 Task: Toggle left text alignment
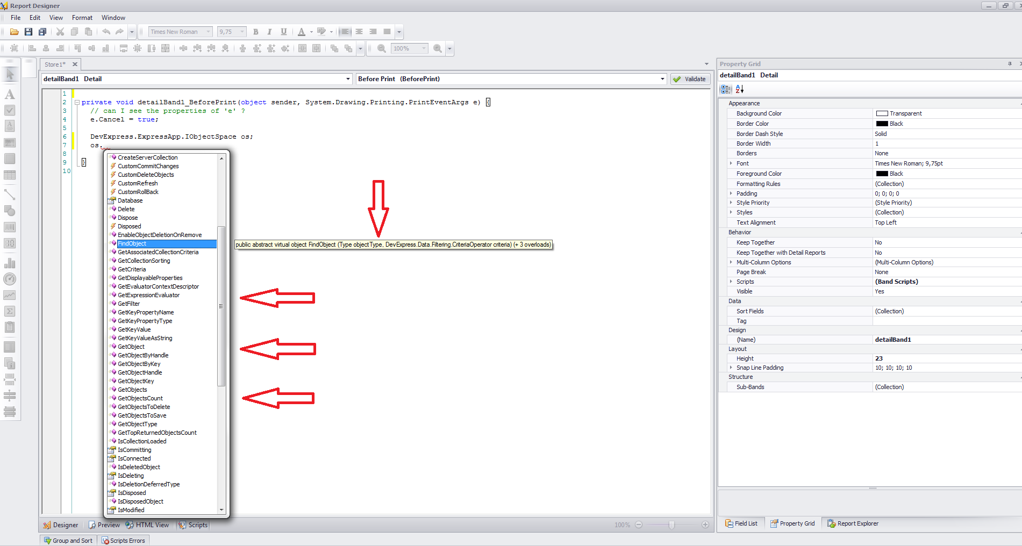pos(345,32)
